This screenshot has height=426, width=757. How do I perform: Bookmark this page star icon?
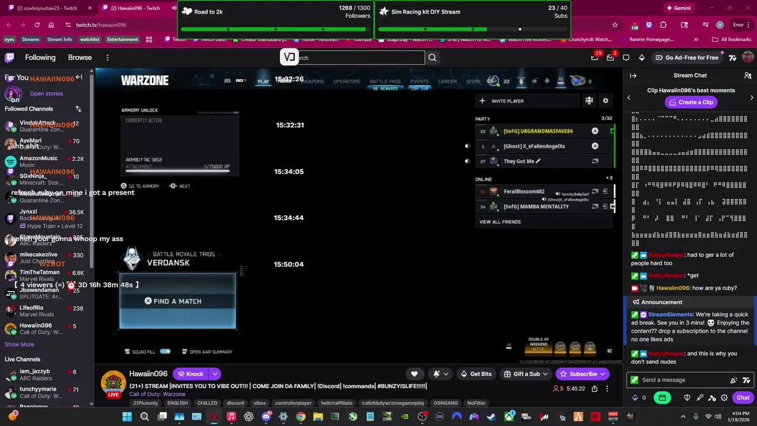(x=615, y=25)
